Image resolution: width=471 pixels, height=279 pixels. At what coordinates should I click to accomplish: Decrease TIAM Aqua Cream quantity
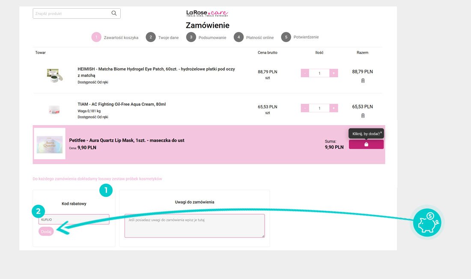(x=305, y=108)
